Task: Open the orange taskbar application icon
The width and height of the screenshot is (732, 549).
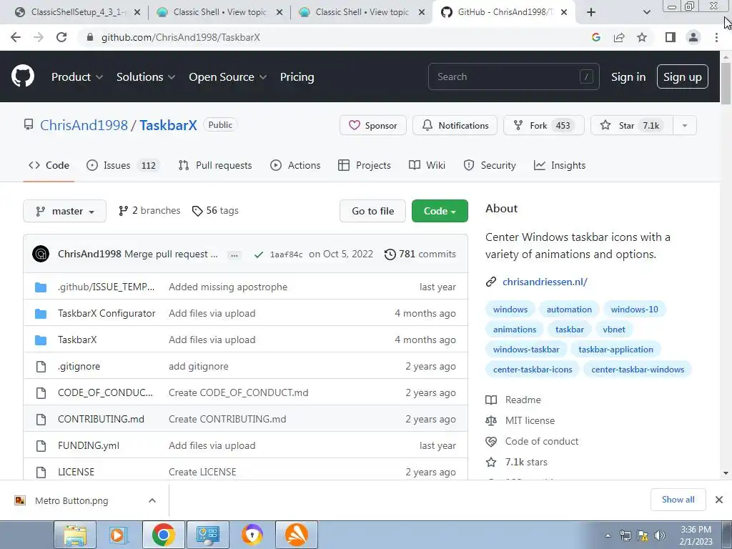Action: pyautogui.click(x=297, y=535)
